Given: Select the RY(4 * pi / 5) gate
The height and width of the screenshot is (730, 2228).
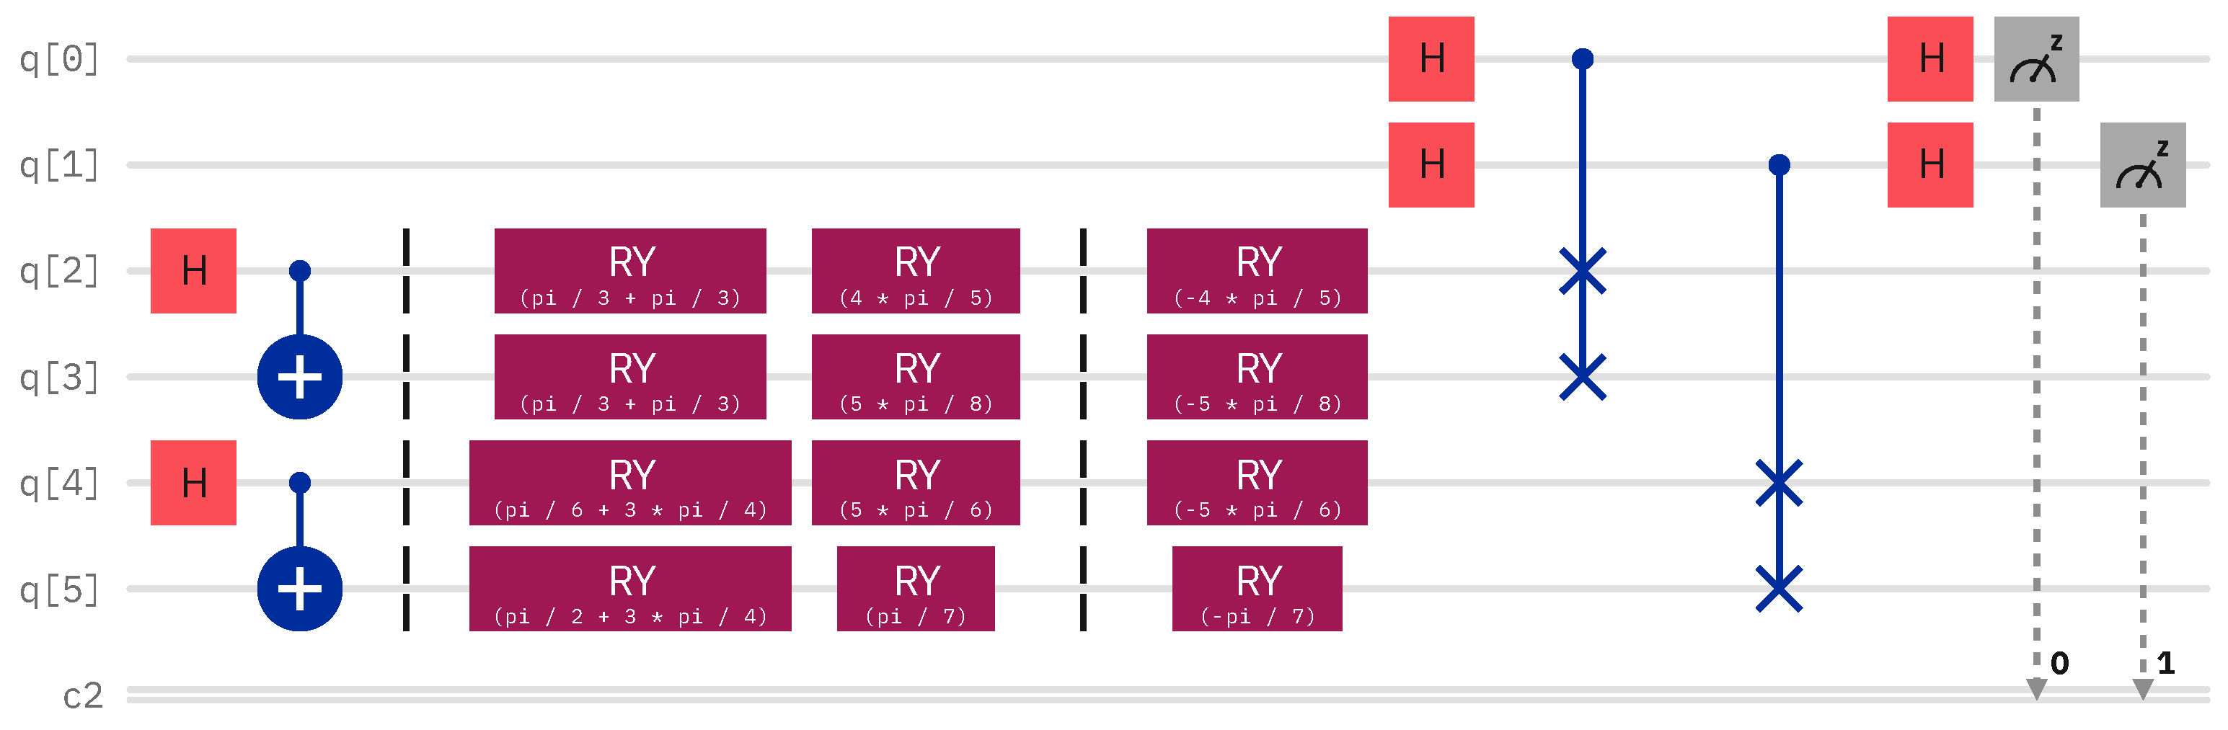Looking at the screenshot, I should [915, 271].
